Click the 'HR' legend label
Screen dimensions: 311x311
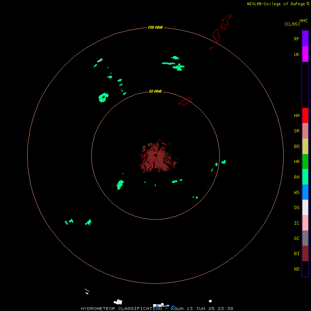(x=296, y=161)
